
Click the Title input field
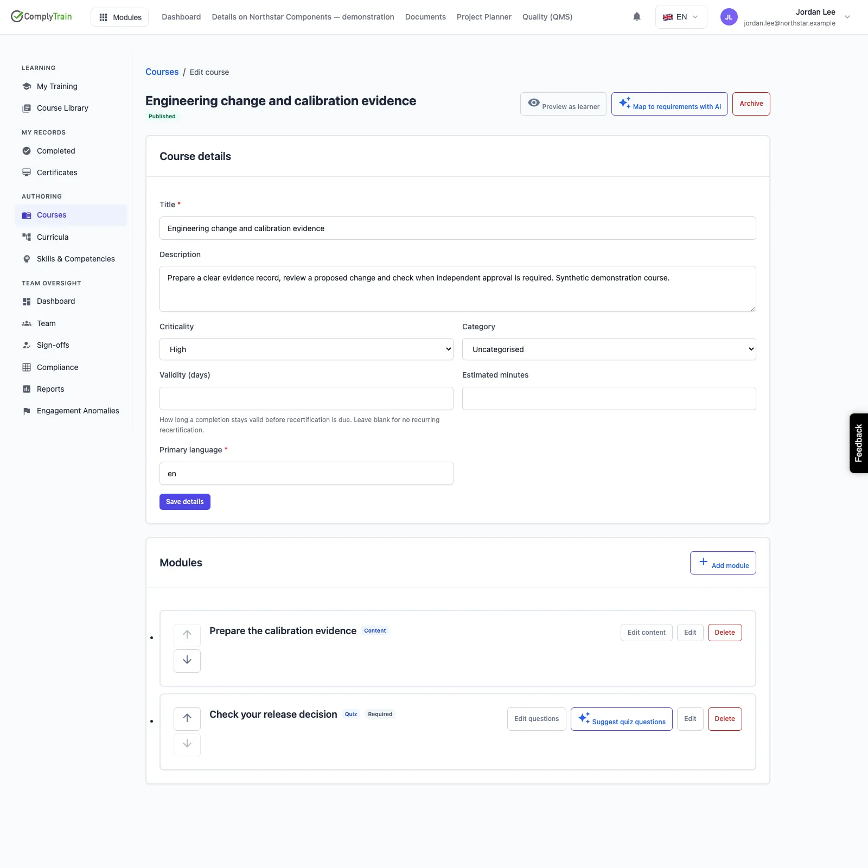(458, 228)
